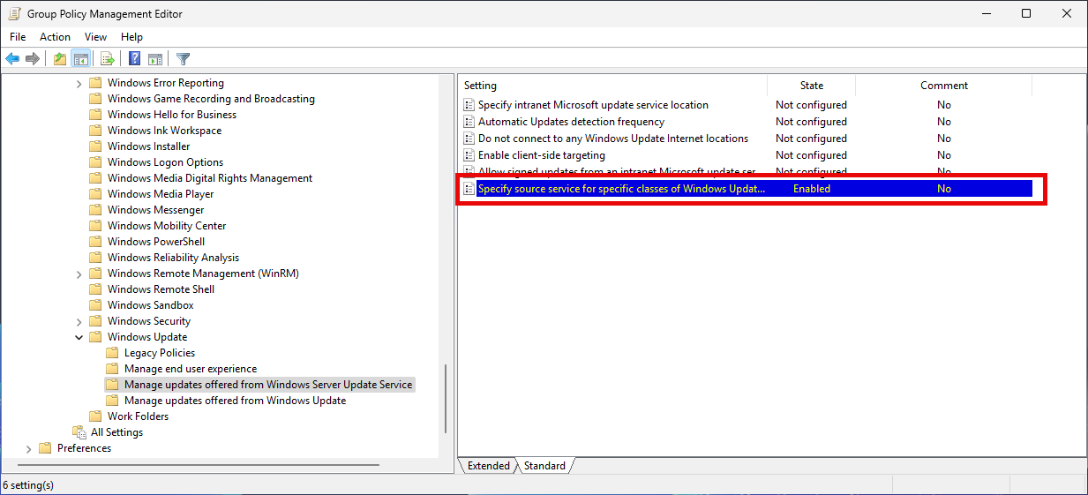Screen dimensions: 1088x495
Task: Click the Export List toolbar icon
Action: [x=108, y=59]
